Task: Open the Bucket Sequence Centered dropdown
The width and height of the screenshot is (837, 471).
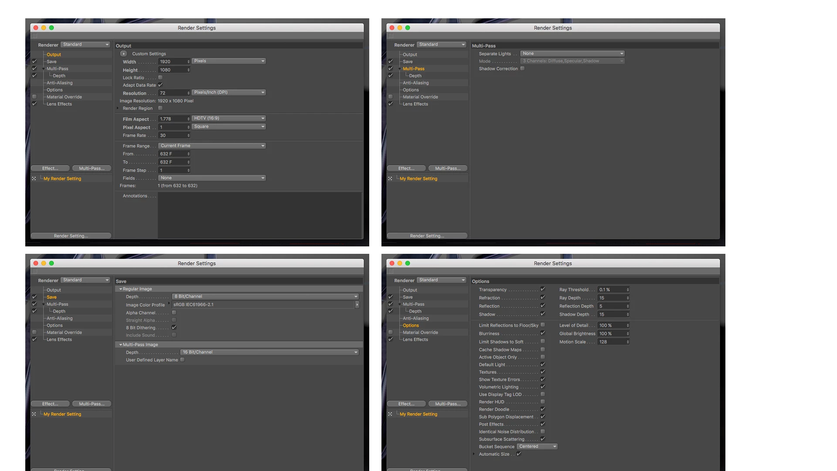Action: (x=537, y=447)
